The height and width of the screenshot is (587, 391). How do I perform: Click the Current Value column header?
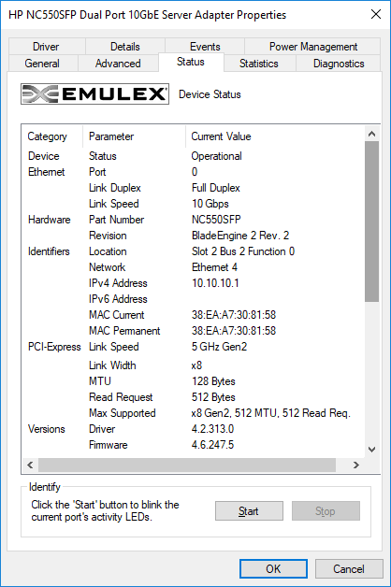click(221, 136)
